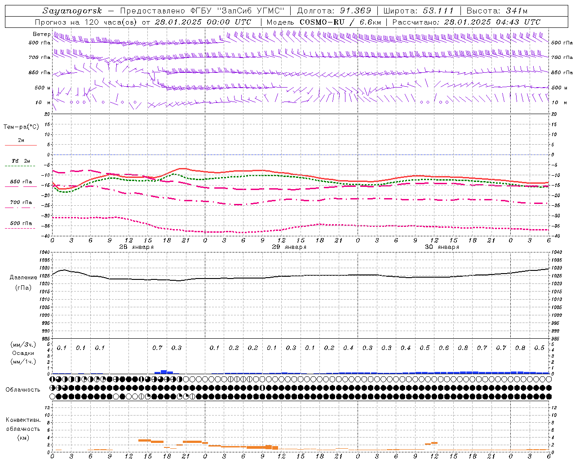The height and width of the screenshot is (460, 575).
Task: Click the "Прогноз на 120 часа(ов)" forecast text
Action: click(87, 22)
